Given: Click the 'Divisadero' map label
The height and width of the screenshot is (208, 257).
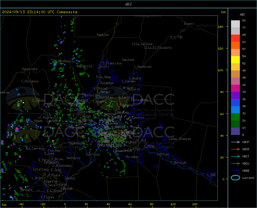Looking at the screenshot, I should [139, 100].
